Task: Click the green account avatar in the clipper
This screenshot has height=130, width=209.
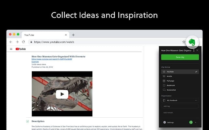Action: [191, 122]
